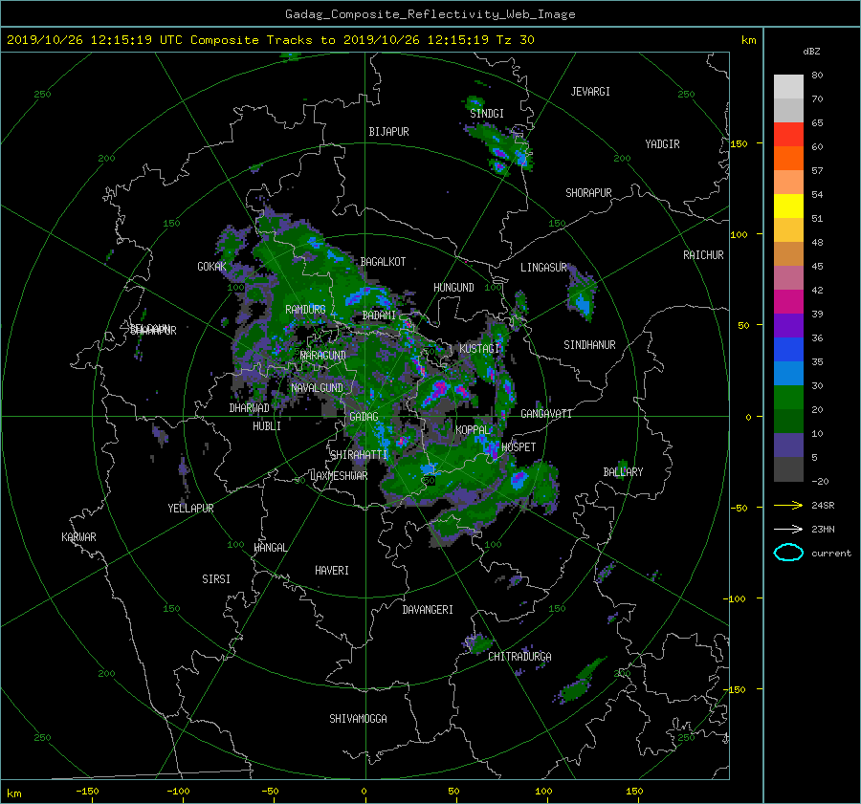The height and width of the screenshot is (804, 861).
Task: Click the GOKAK city label
Action: pyautogui.click(x=211, y=267)
